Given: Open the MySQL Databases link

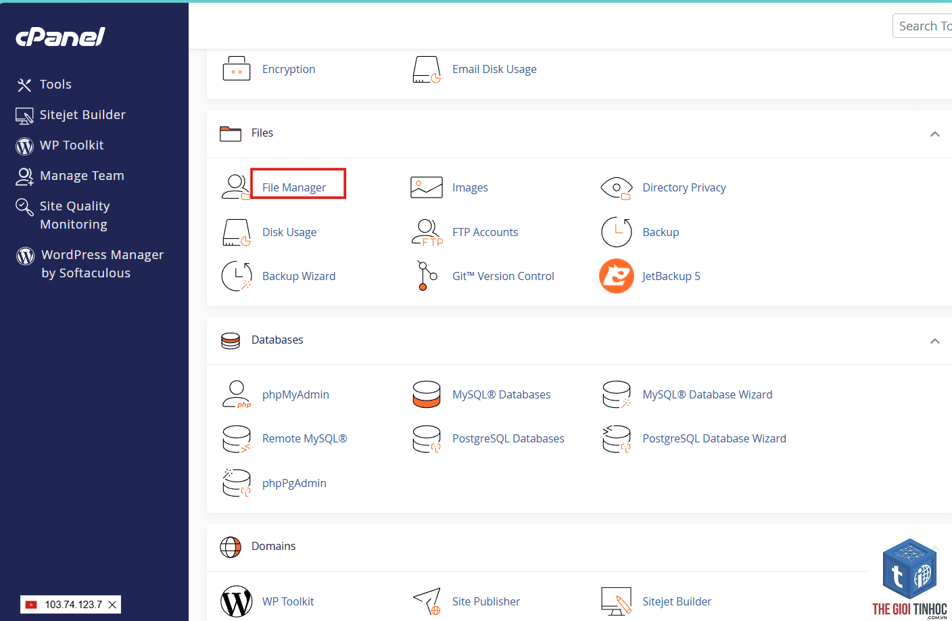Looking at the screenshot, I should point(501,394).
